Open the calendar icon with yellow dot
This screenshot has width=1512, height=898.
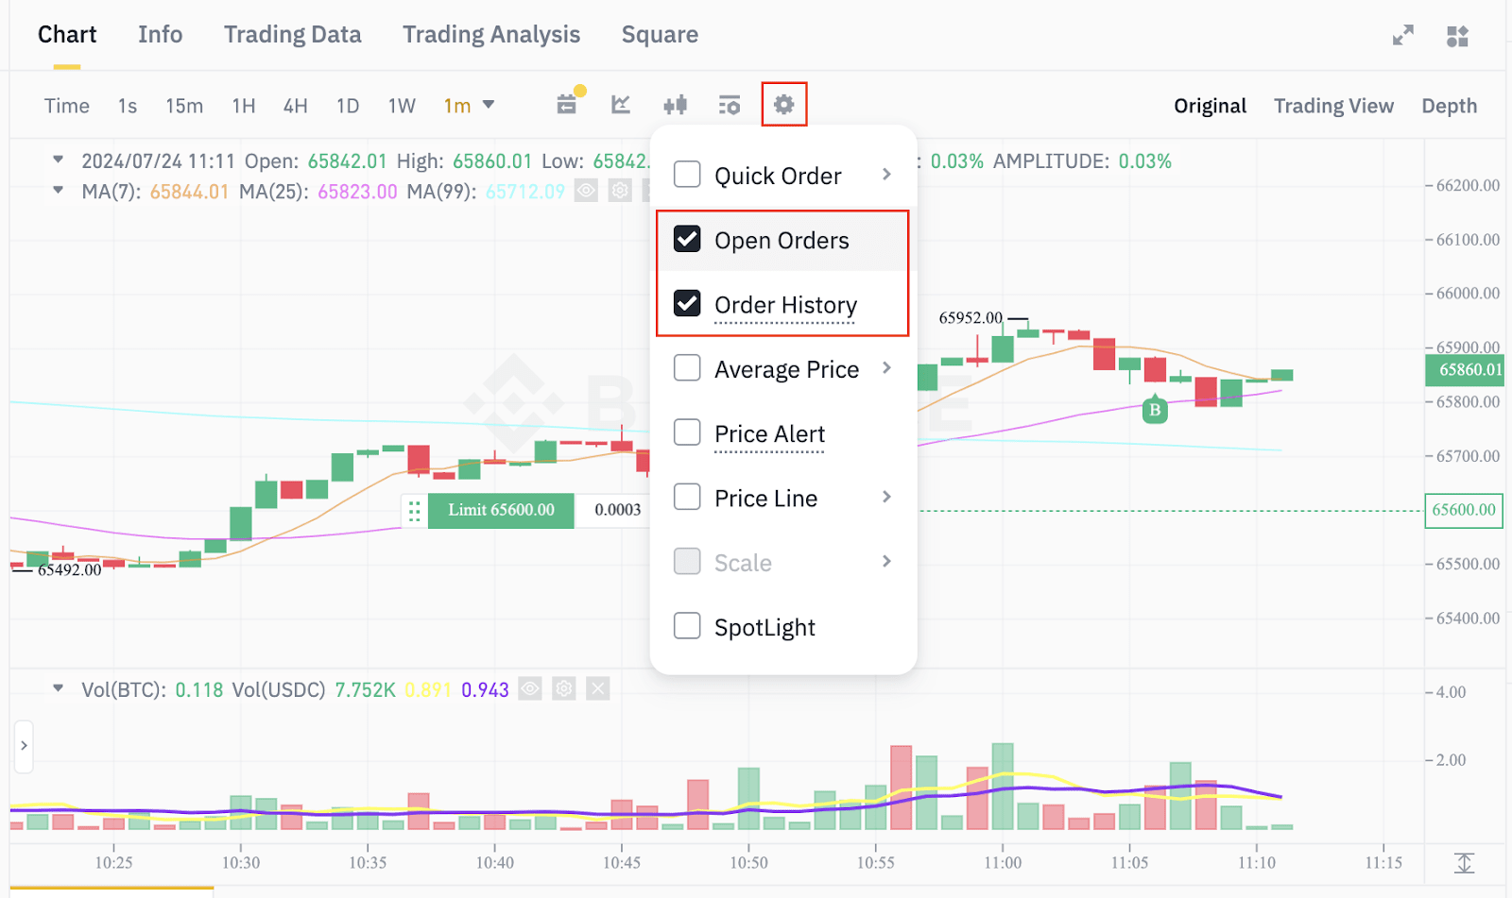point(567,104)
